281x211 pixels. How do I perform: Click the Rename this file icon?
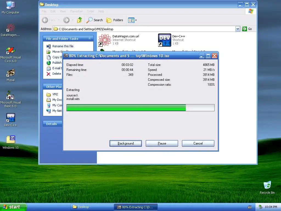[49, 46]
